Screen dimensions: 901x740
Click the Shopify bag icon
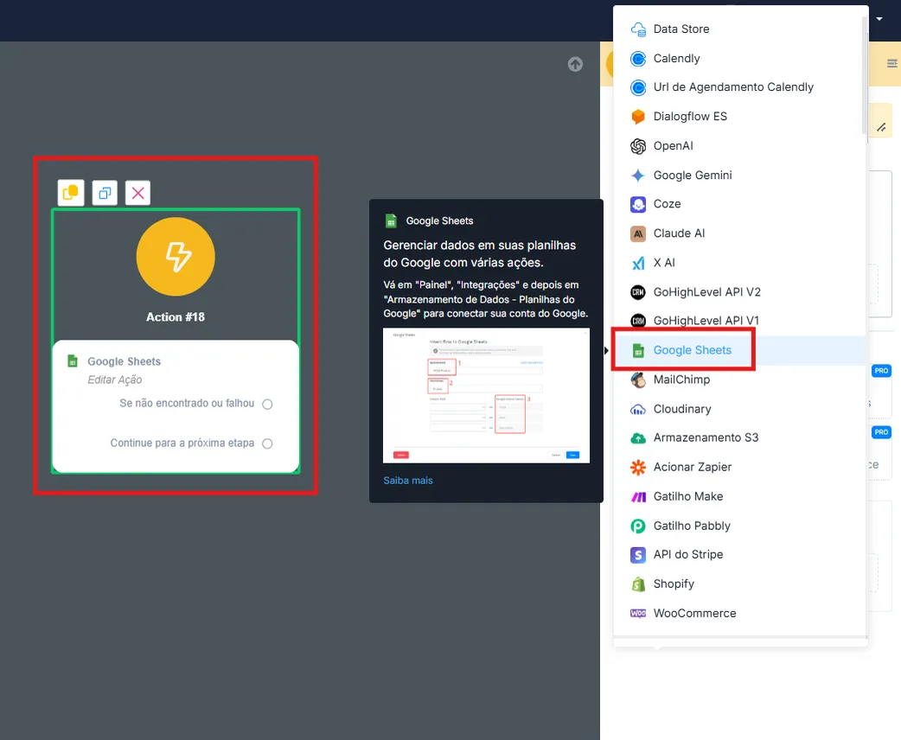coord(638,584)
